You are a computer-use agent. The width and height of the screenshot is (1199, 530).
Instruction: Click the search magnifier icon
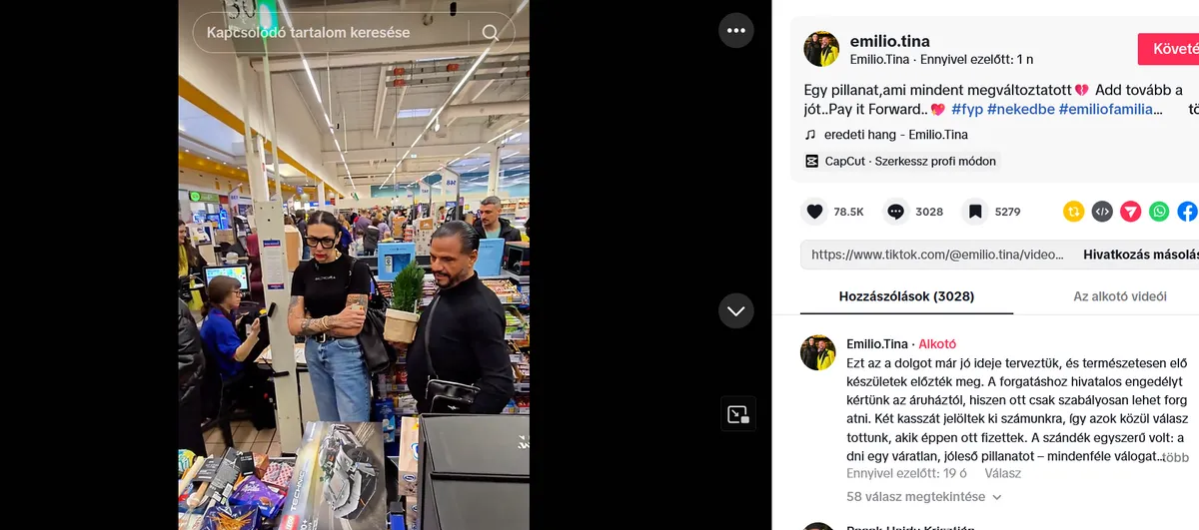490,33
